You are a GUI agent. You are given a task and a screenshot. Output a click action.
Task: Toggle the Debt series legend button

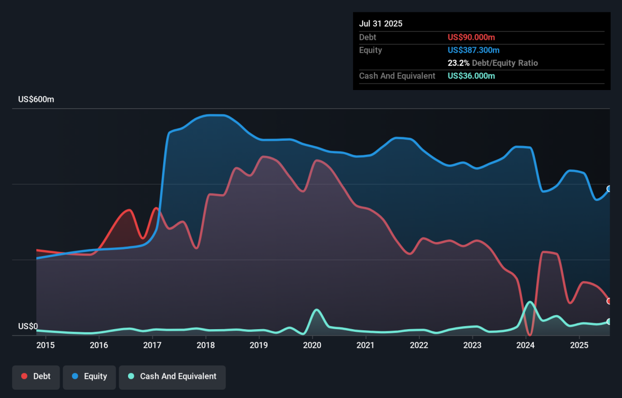coord(36,376)
